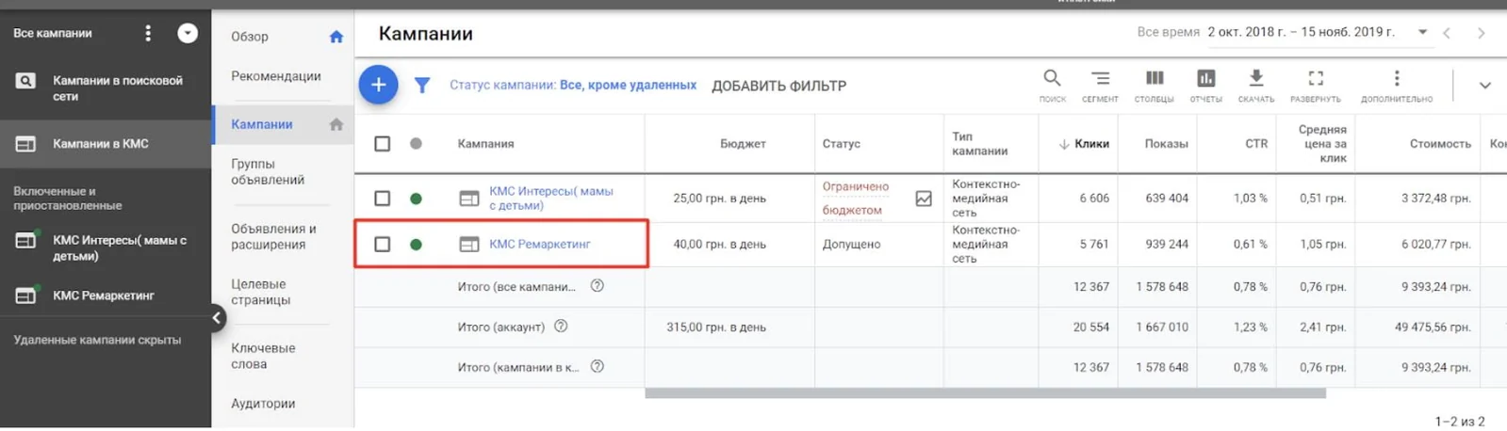Click the campaign type icon of КМС Ремаркетинг row
This screenshot has height=431, width=1507.
pyautogui.click(x=468, y=245)
